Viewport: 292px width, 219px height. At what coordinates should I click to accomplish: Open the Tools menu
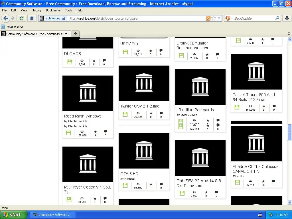(68, 10)
